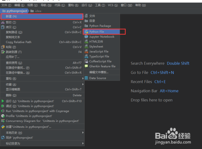This screenshot has height=149, width=202.
Task: Choose 显示缩略图 entry
Action: [x=42, y=89]
